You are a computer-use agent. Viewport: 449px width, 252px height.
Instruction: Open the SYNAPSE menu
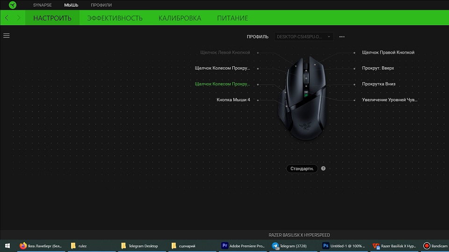point(43,5)
